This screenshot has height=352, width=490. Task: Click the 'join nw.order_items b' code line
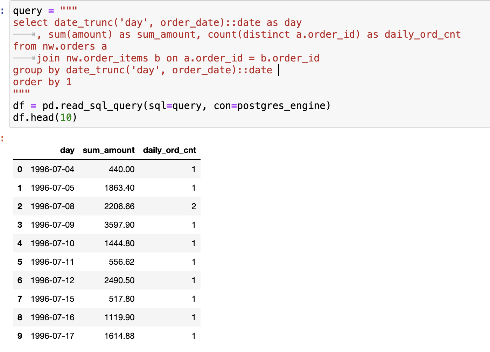[178, 58]
